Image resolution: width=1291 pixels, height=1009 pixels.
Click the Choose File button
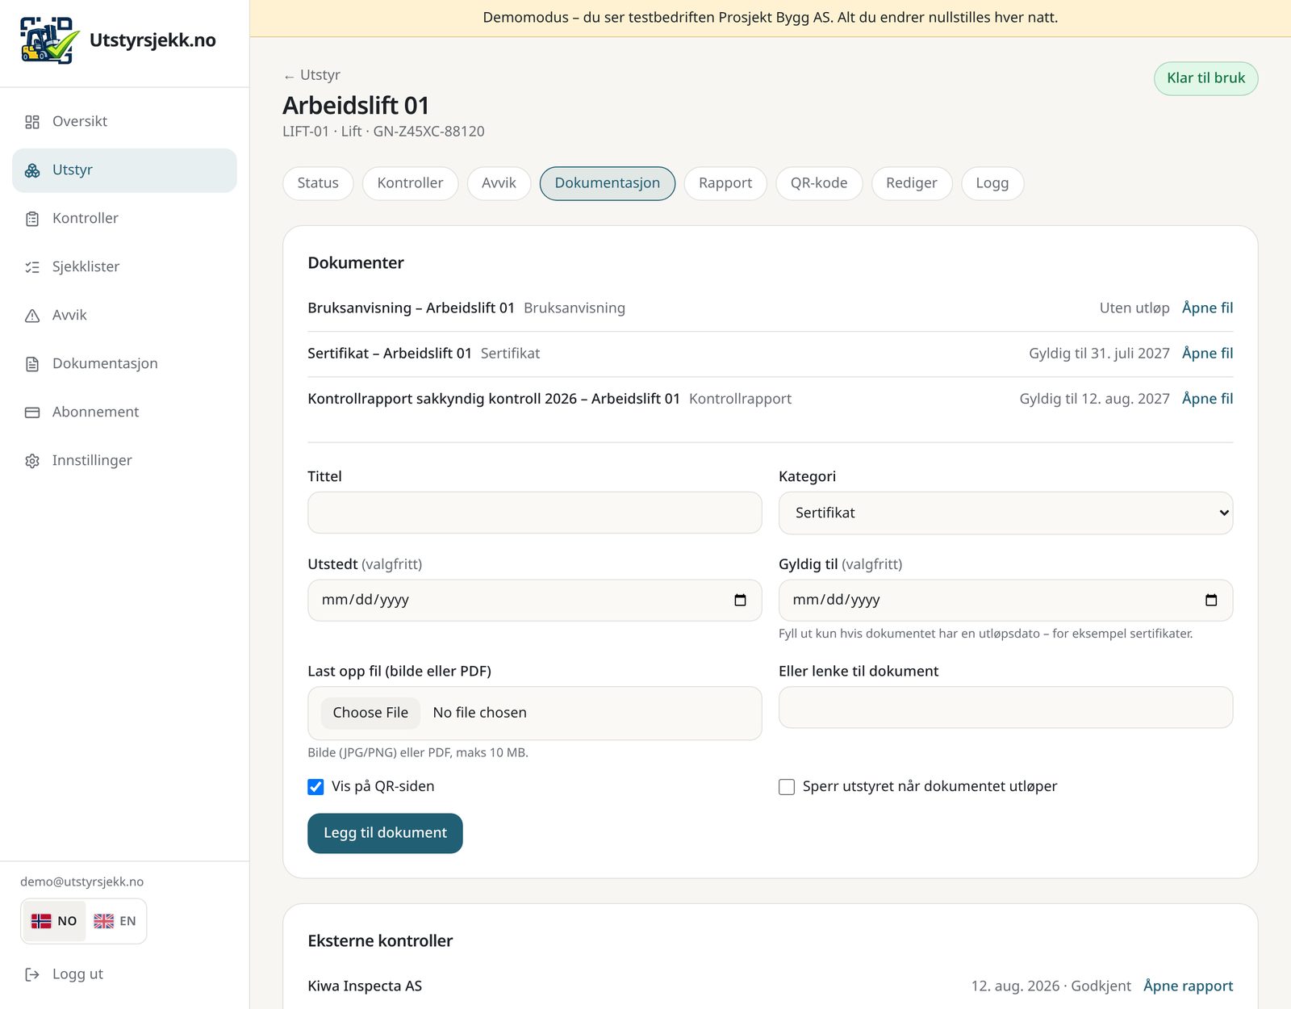click(x=370, y=713)
